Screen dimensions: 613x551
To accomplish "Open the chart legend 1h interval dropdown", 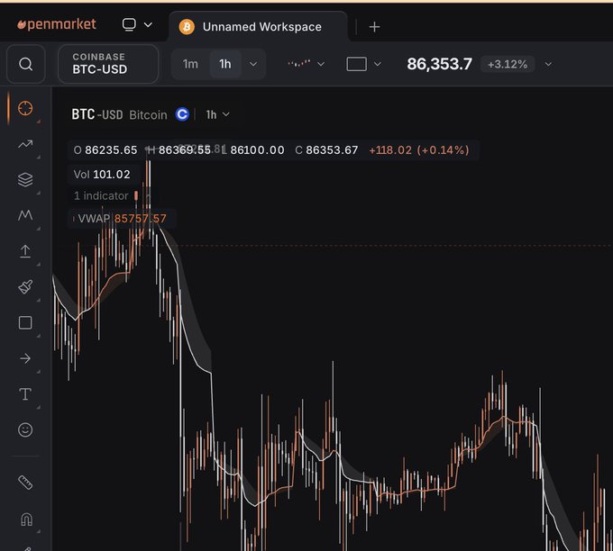I will coord(217,114).
